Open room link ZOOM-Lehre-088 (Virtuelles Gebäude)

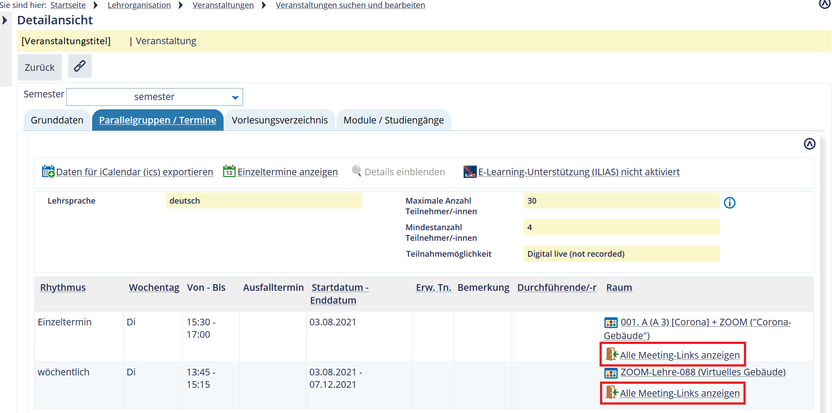[703, 372]
